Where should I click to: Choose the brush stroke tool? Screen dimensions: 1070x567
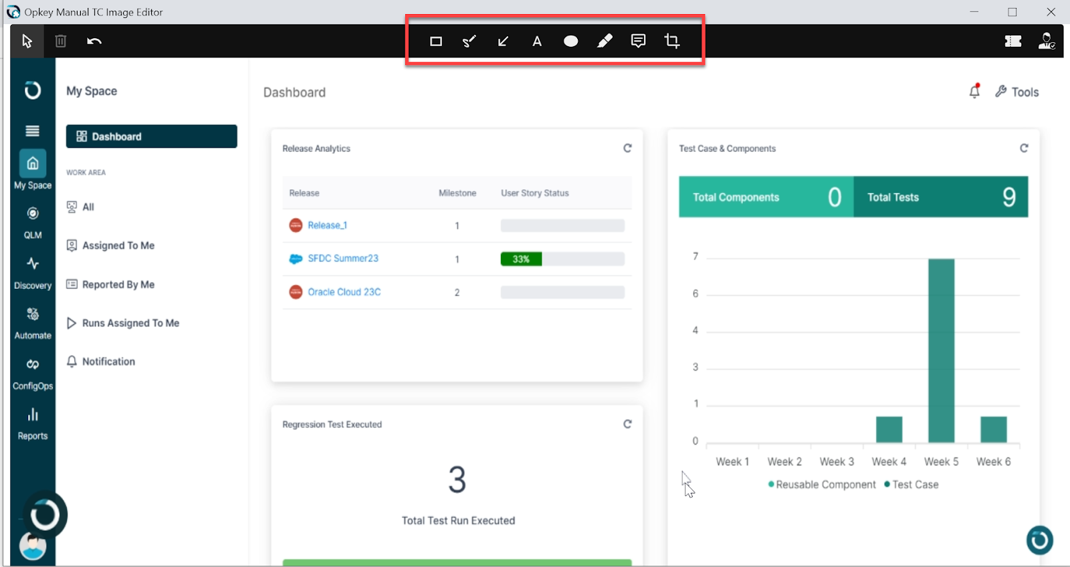tap(469, 41)
